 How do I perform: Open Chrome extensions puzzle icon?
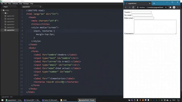[170, 7]
